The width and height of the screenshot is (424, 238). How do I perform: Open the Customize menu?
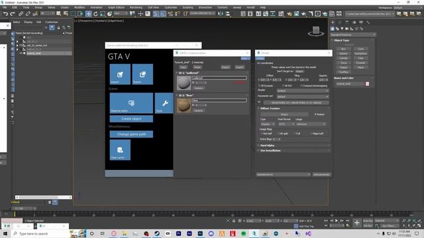pyautogui.click(x=171, y=7)
